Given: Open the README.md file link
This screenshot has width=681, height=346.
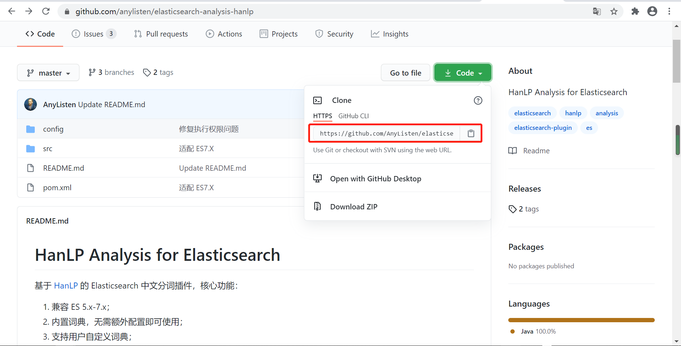Looking at the screenshot, I should coord(63,168).
